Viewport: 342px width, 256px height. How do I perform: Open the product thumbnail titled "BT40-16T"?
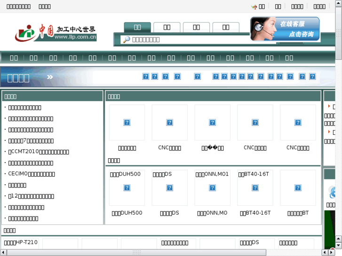(x=255, y=188)
